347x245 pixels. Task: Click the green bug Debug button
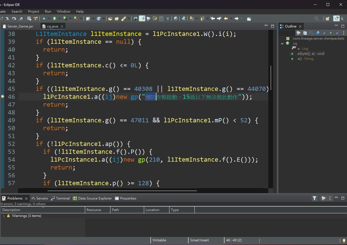point(44,19)
